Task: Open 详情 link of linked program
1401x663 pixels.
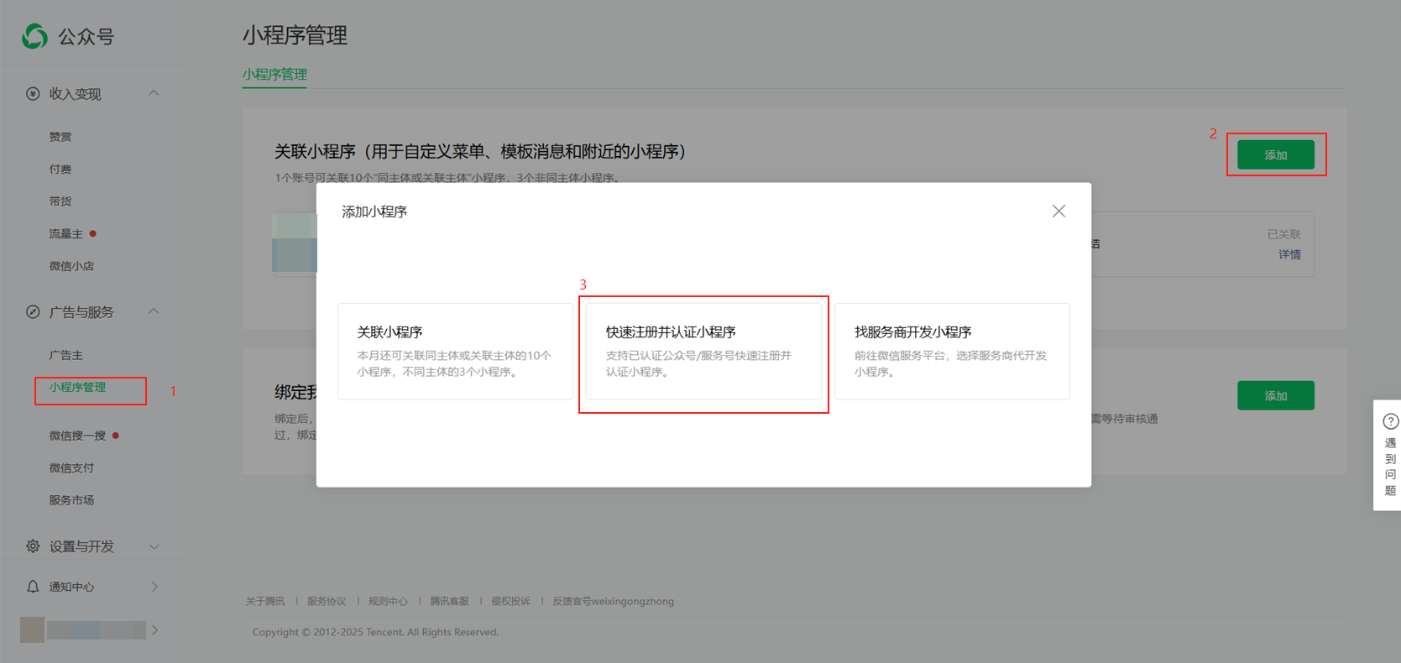Action: (1289, 254)
